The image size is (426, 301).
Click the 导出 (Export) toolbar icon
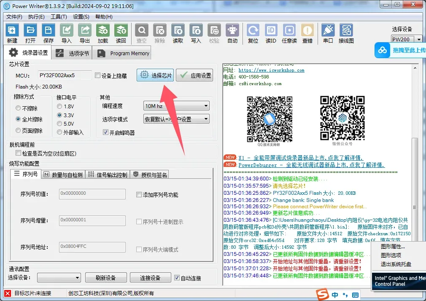point(85,33)
